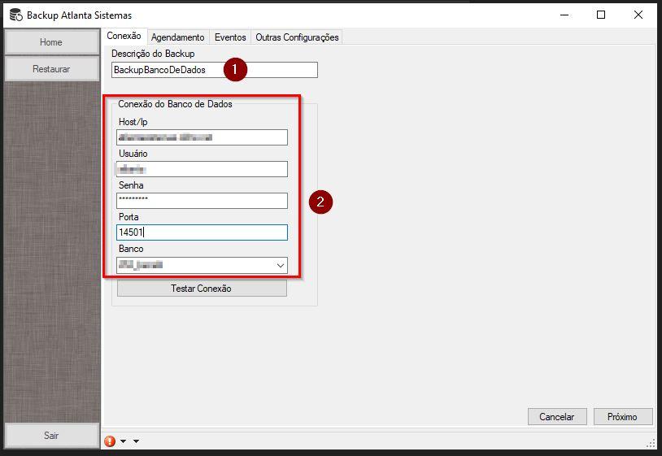Click the 'Conexão do Banco de Dados' label
This screenshot has height=456, width=662.
click(175, 104)
